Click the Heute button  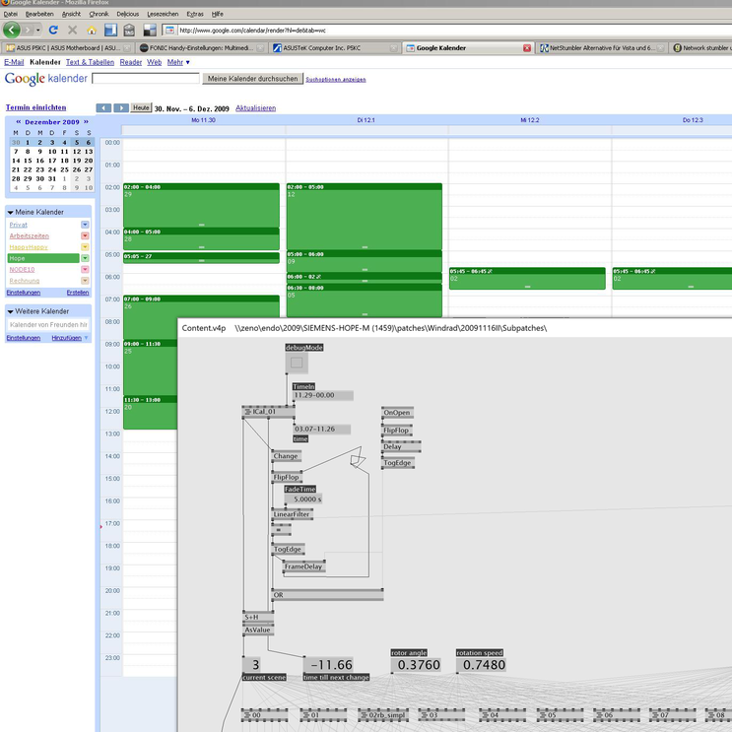coord(142,107)
